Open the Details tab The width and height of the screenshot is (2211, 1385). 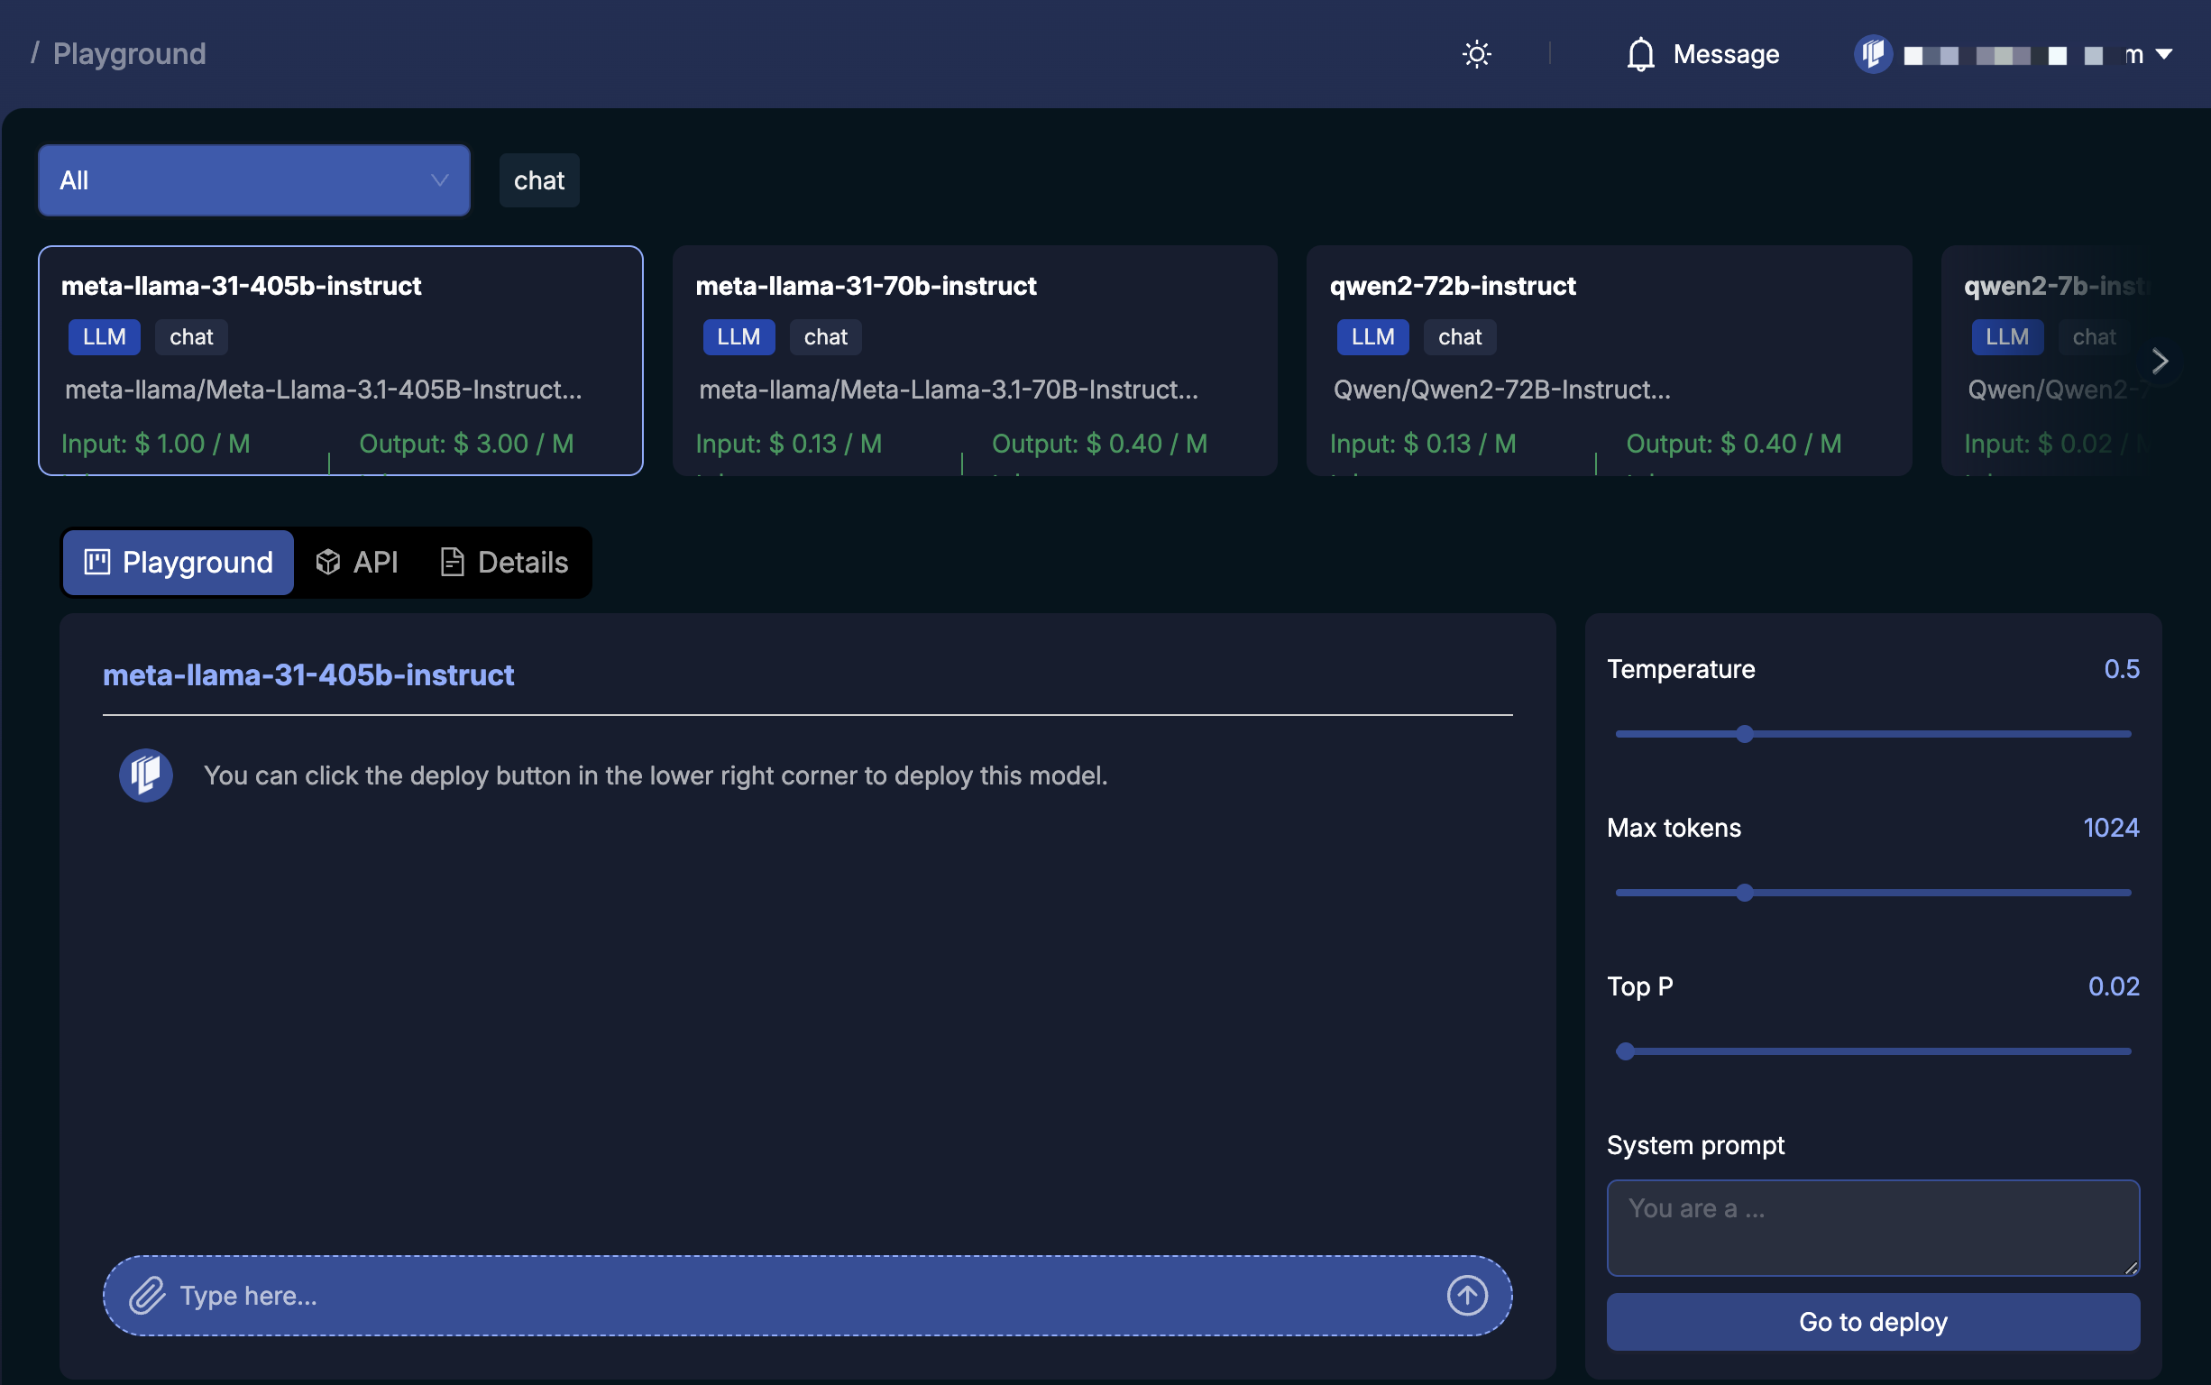pyautogui.click(x=504, y=562)
